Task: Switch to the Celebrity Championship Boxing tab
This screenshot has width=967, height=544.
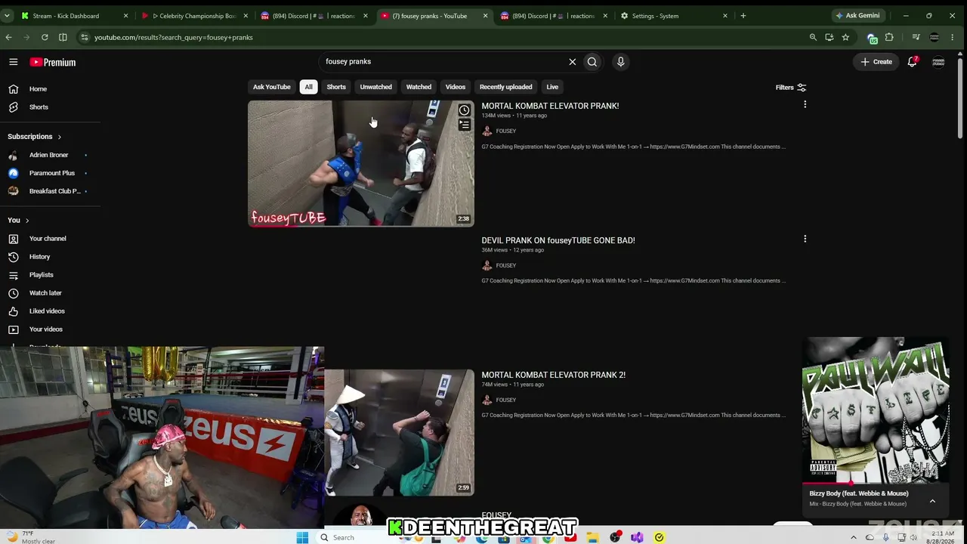Action: pos(194,16)
